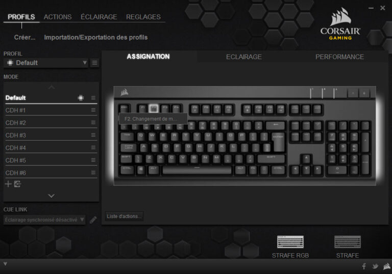Viewport: 392px width, 274px height.
Task: Click the Liste d'actions button
Action: (x=124, y=216)
